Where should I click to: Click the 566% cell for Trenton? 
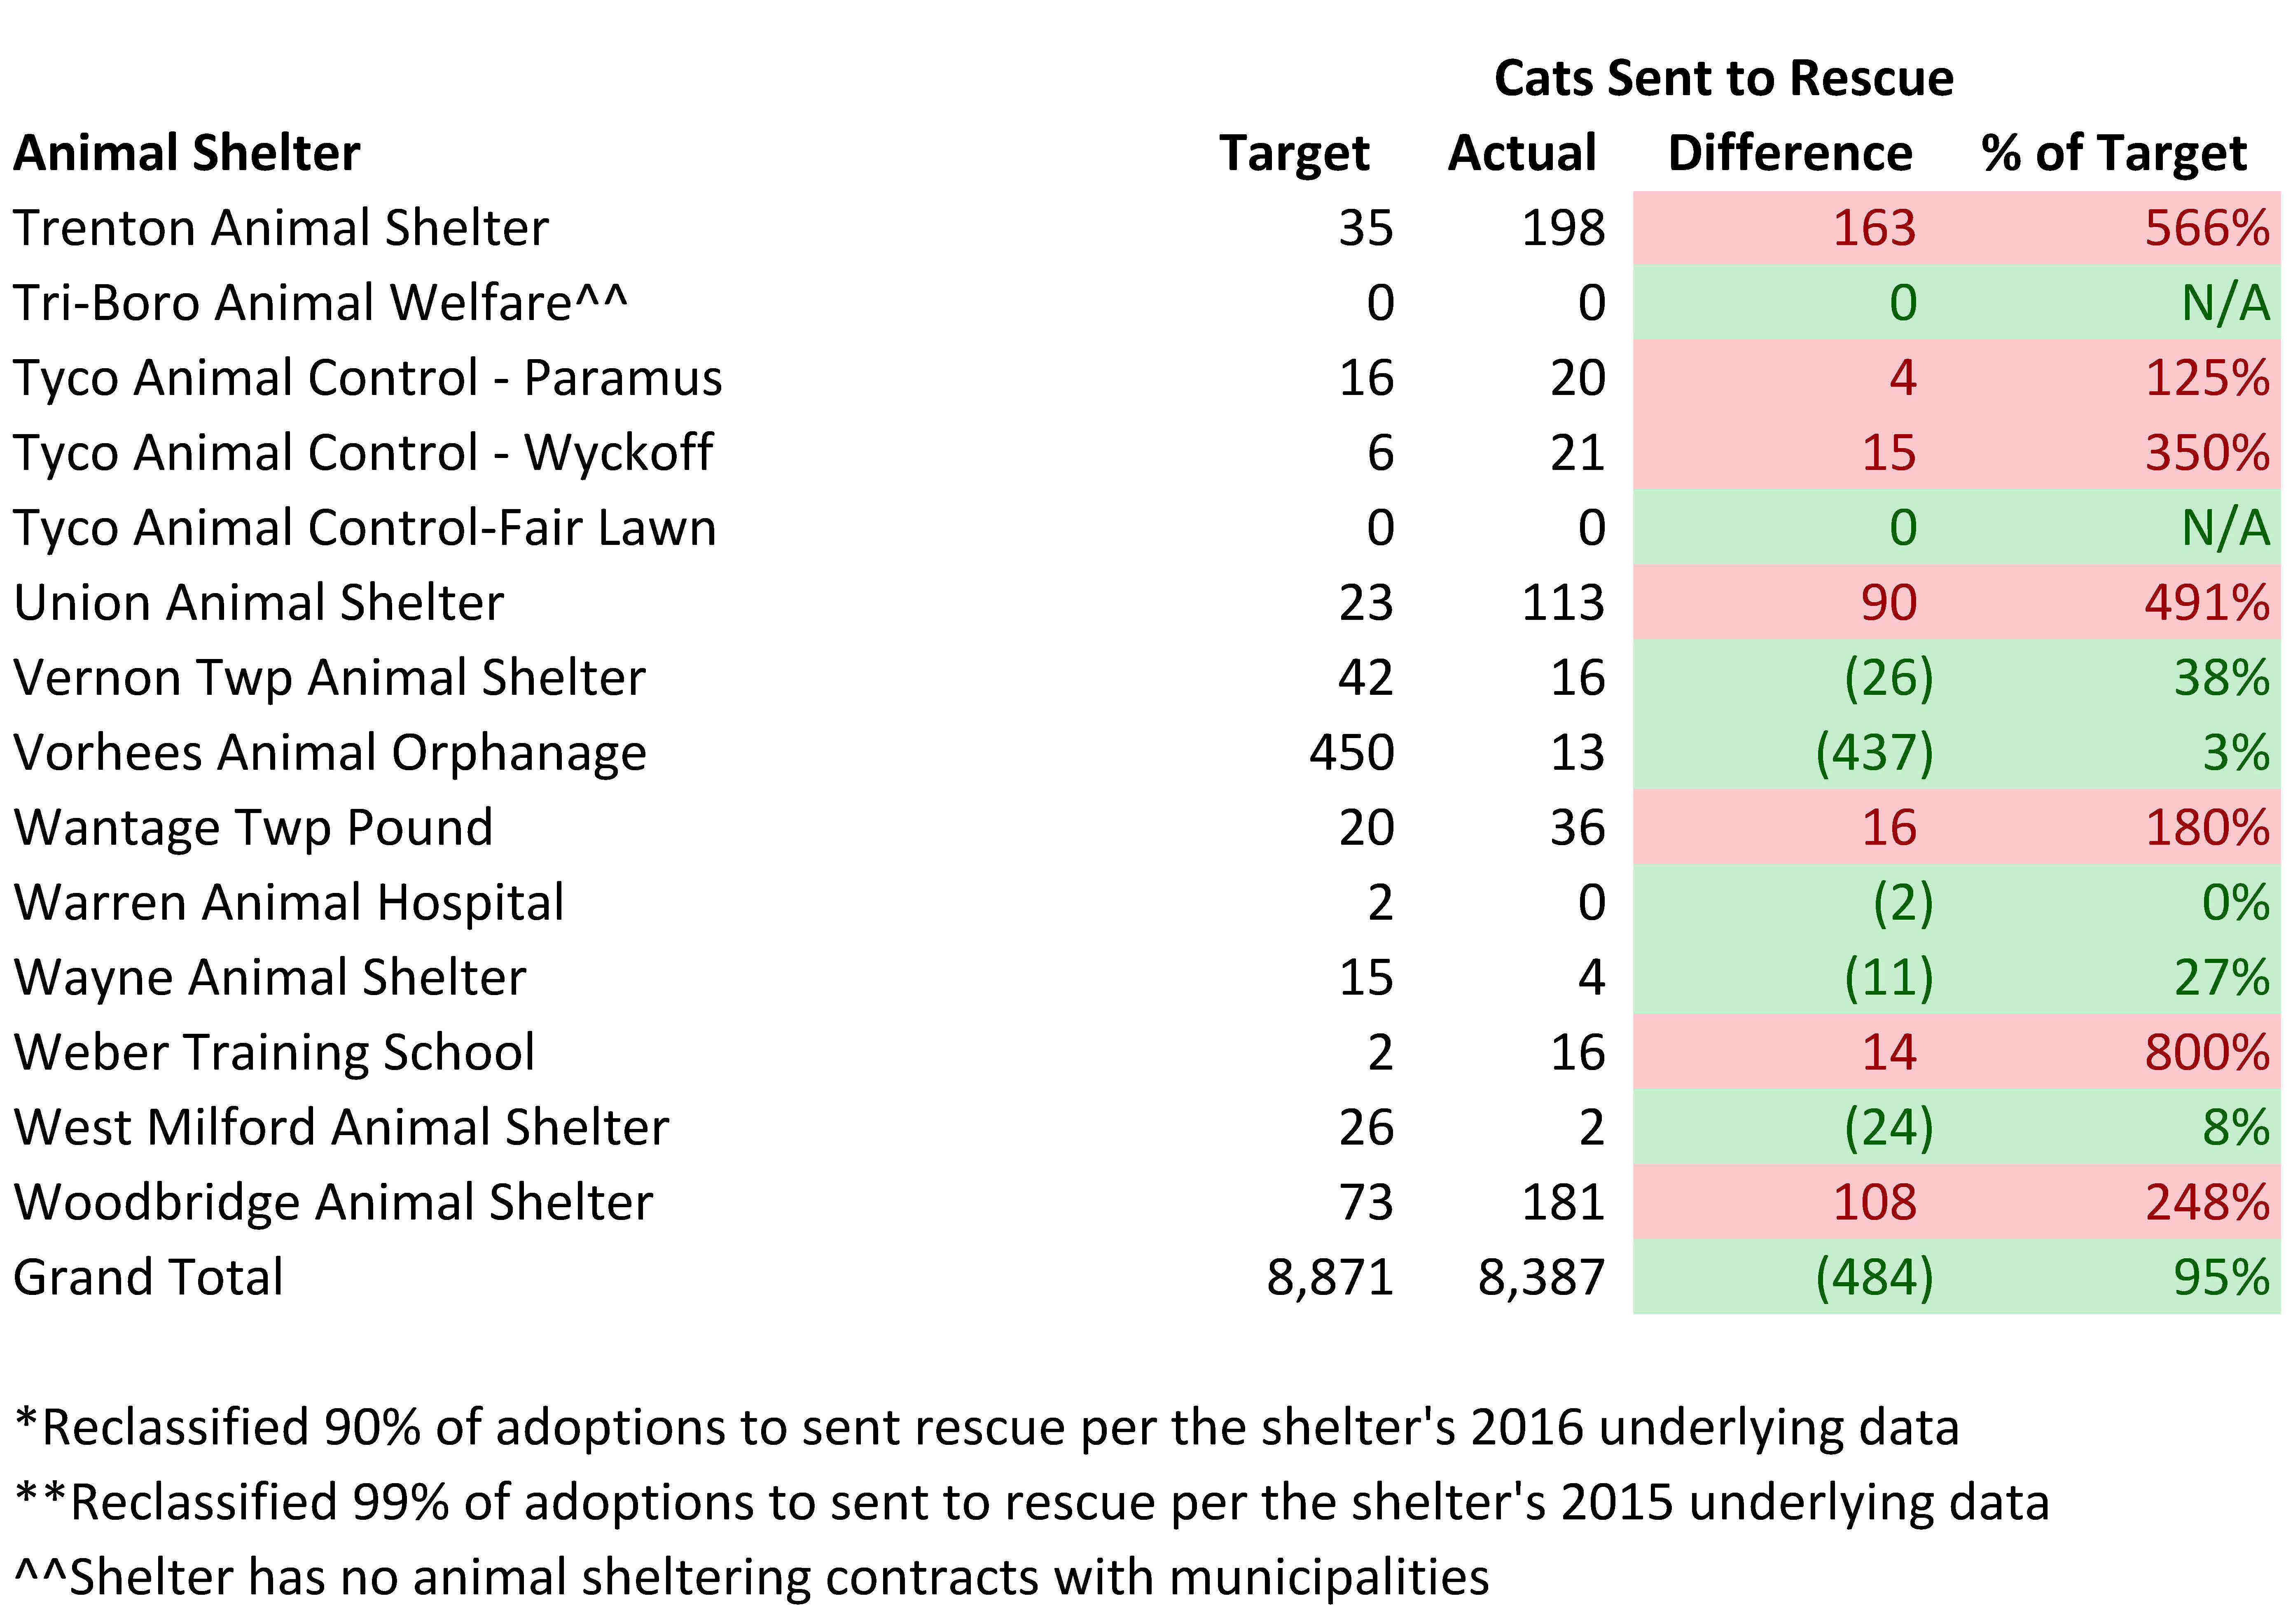pos(2207,228)
